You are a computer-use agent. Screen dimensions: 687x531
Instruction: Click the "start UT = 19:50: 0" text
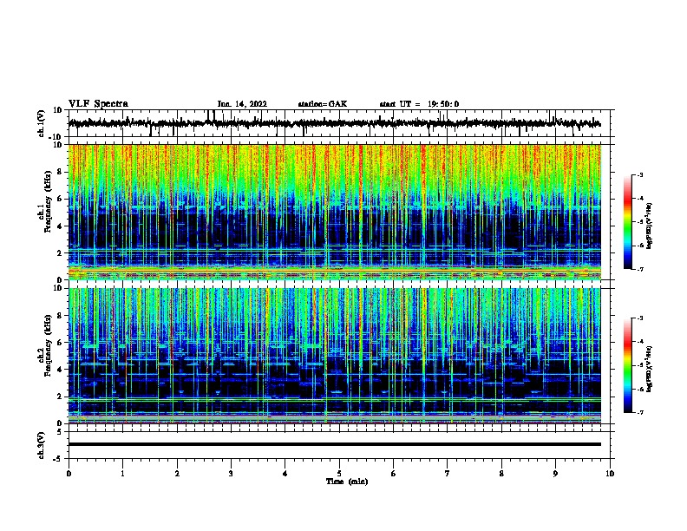tap(419, 104)
